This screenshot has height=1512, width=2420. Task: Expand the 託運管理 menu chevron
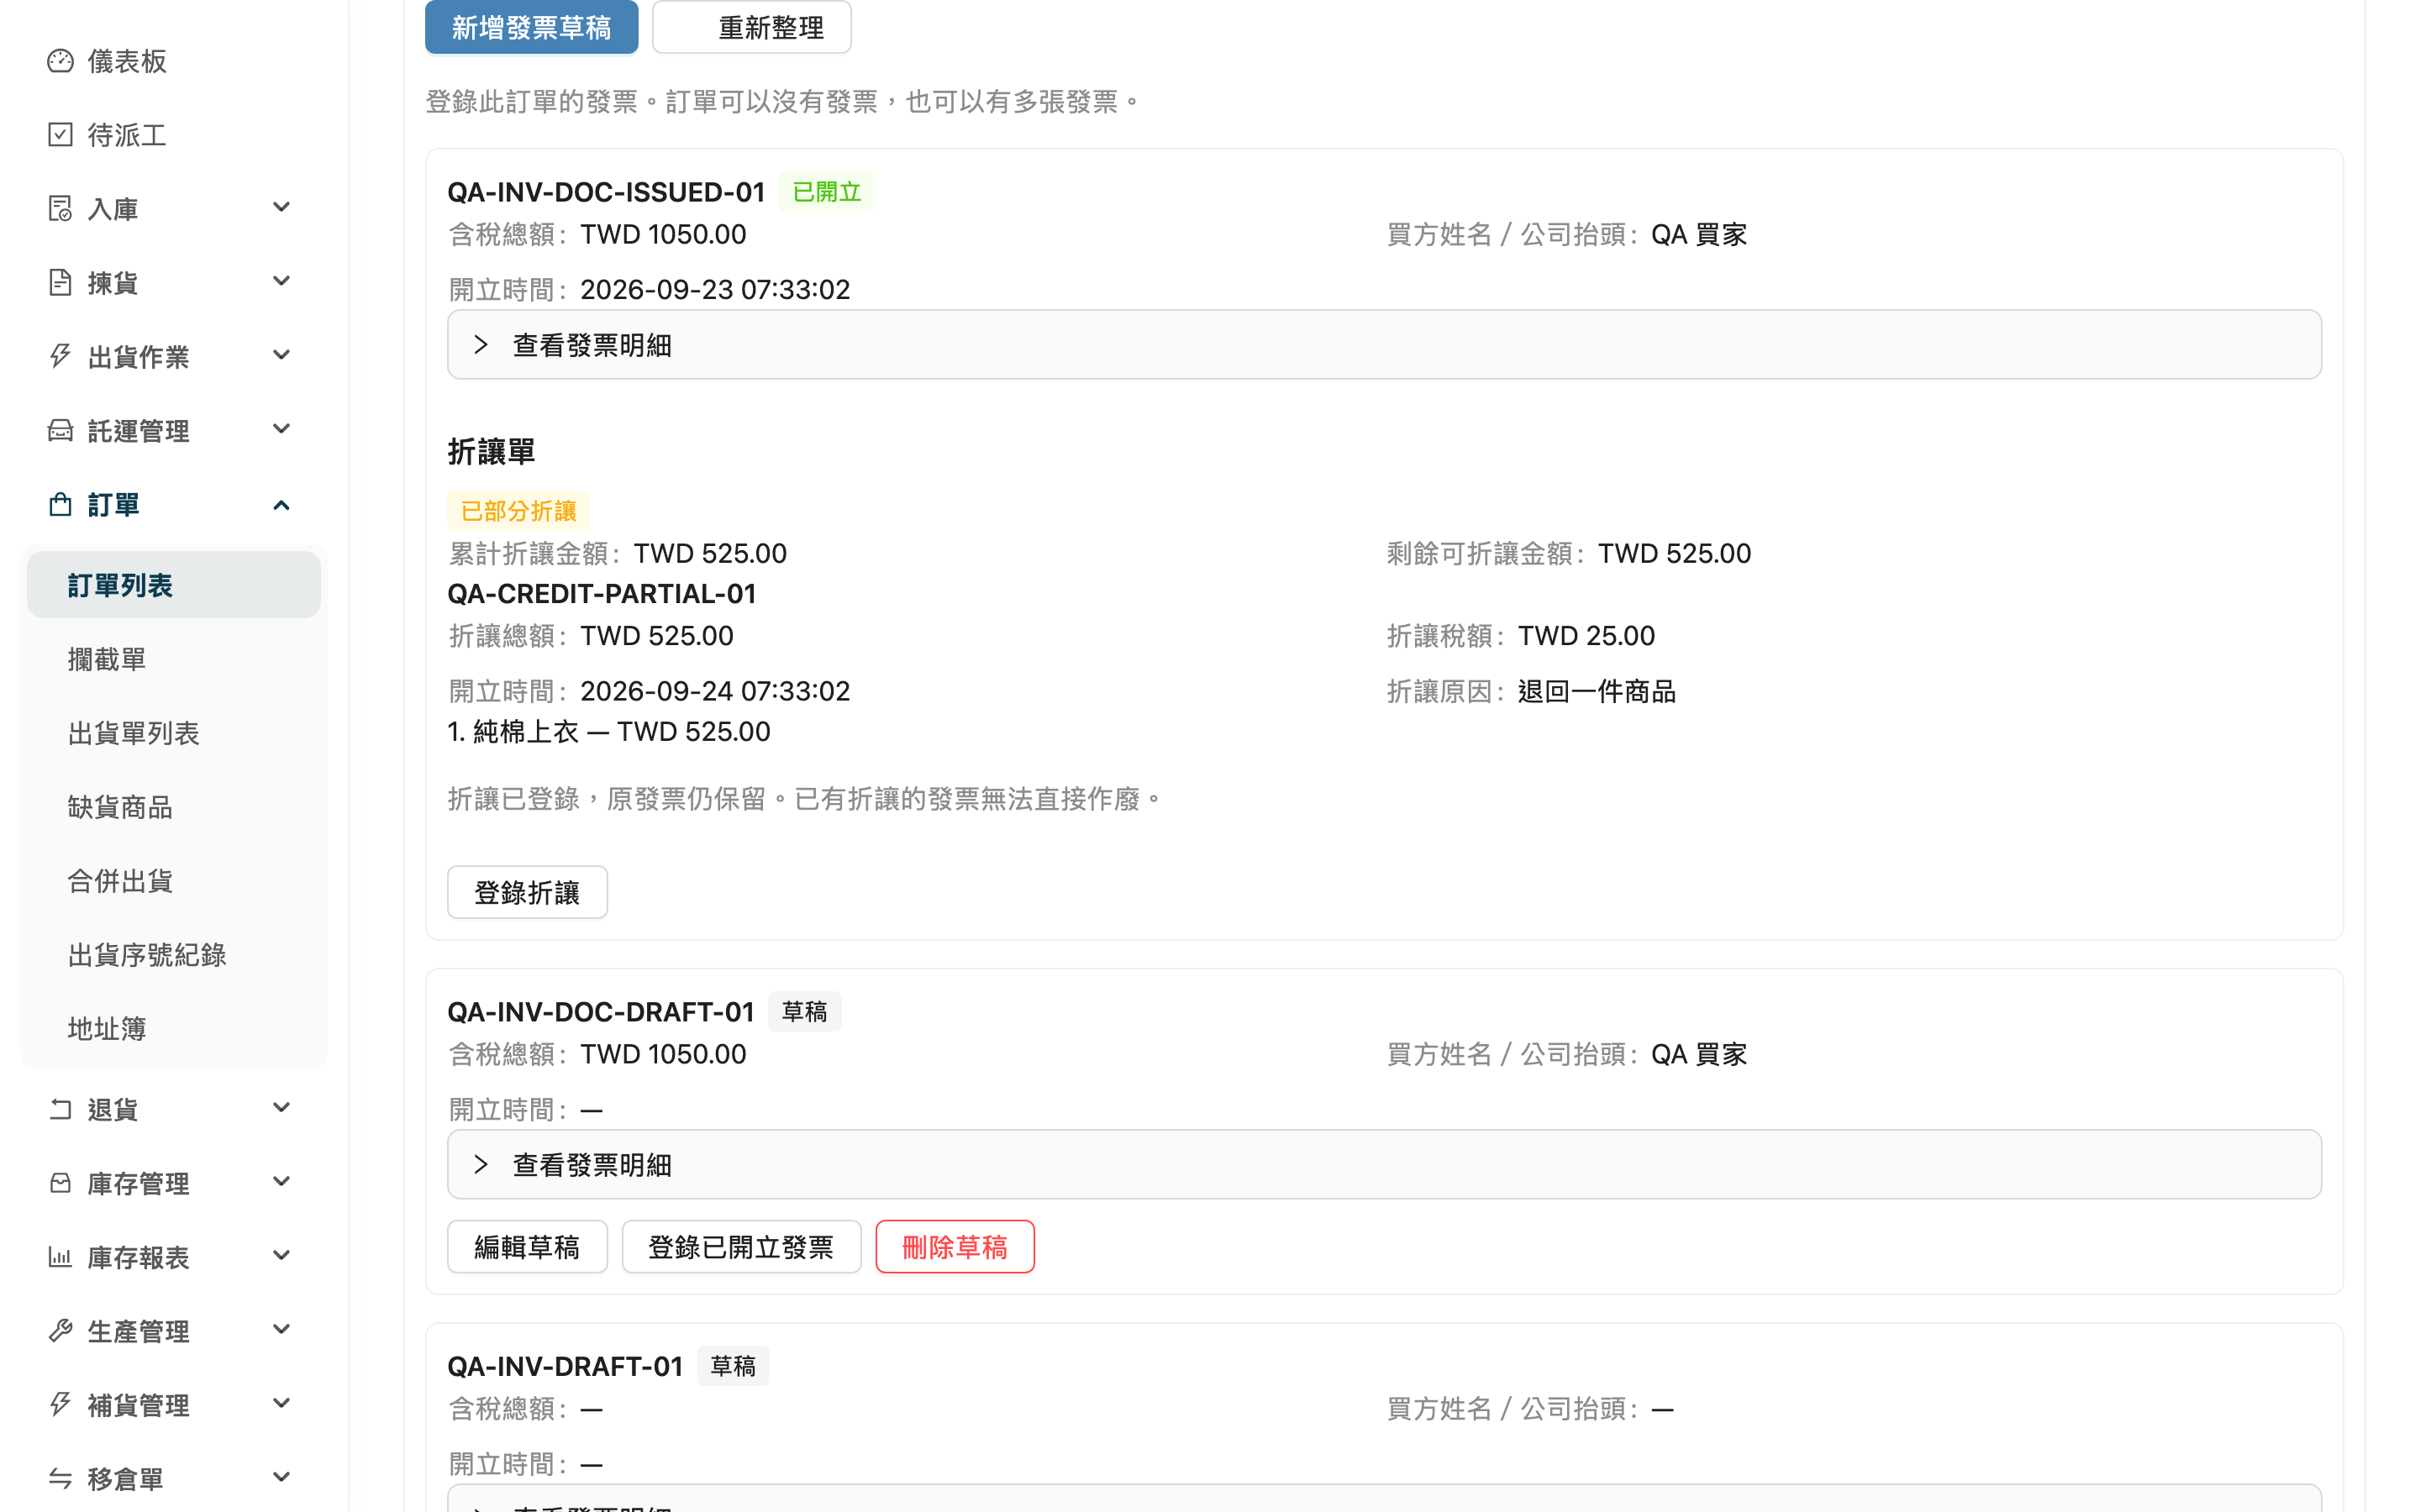click(x=281, y=429)
